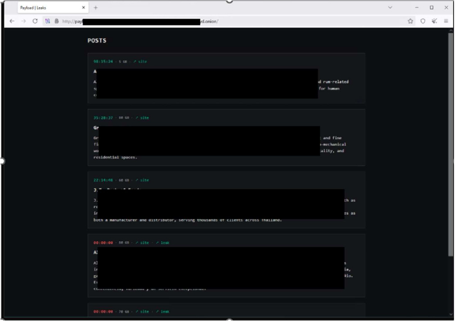Image resolution: width=455 pixels, height=321 pixels.
Task: Click the onion site info icon
Action: click(x=56, y=21)
